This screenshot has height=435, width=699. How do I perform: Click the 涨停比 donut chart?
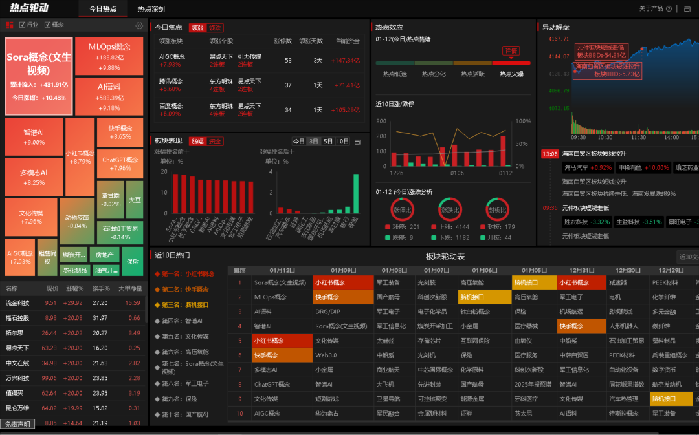click(402, 209)
